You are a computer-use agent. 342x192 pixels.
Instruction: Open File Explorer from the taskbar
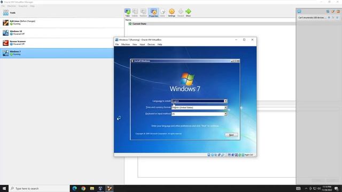click(x=92, y=188)
